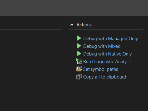Click the green play icon beside Debug with Mixed
Image resolution: width=148 pixels, height=111 pixels.
click(x=79, y=46)
